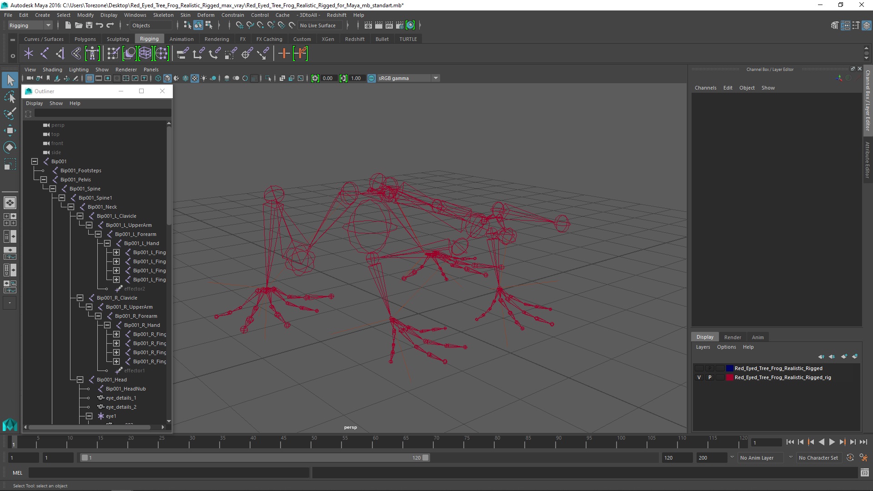This screenshot has height=491, width=873.
Task: Click the Save Scene disk icon
Action: tap(89, 25)
